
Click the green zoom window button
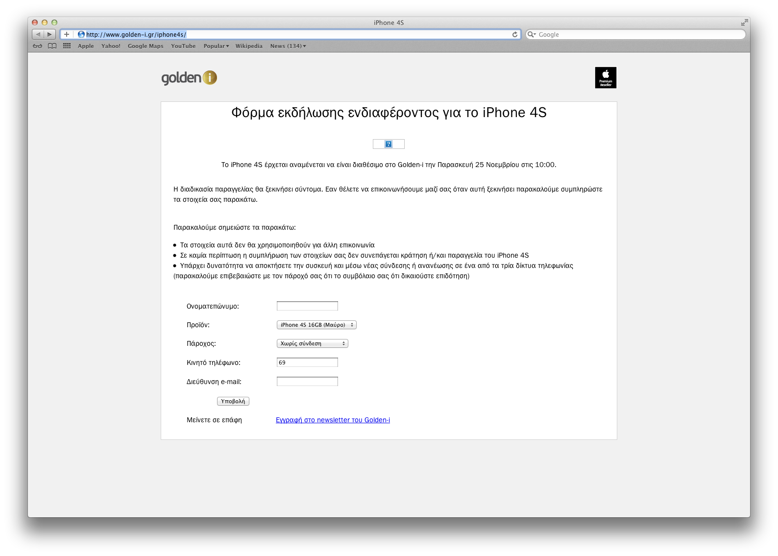pos(54,23)
